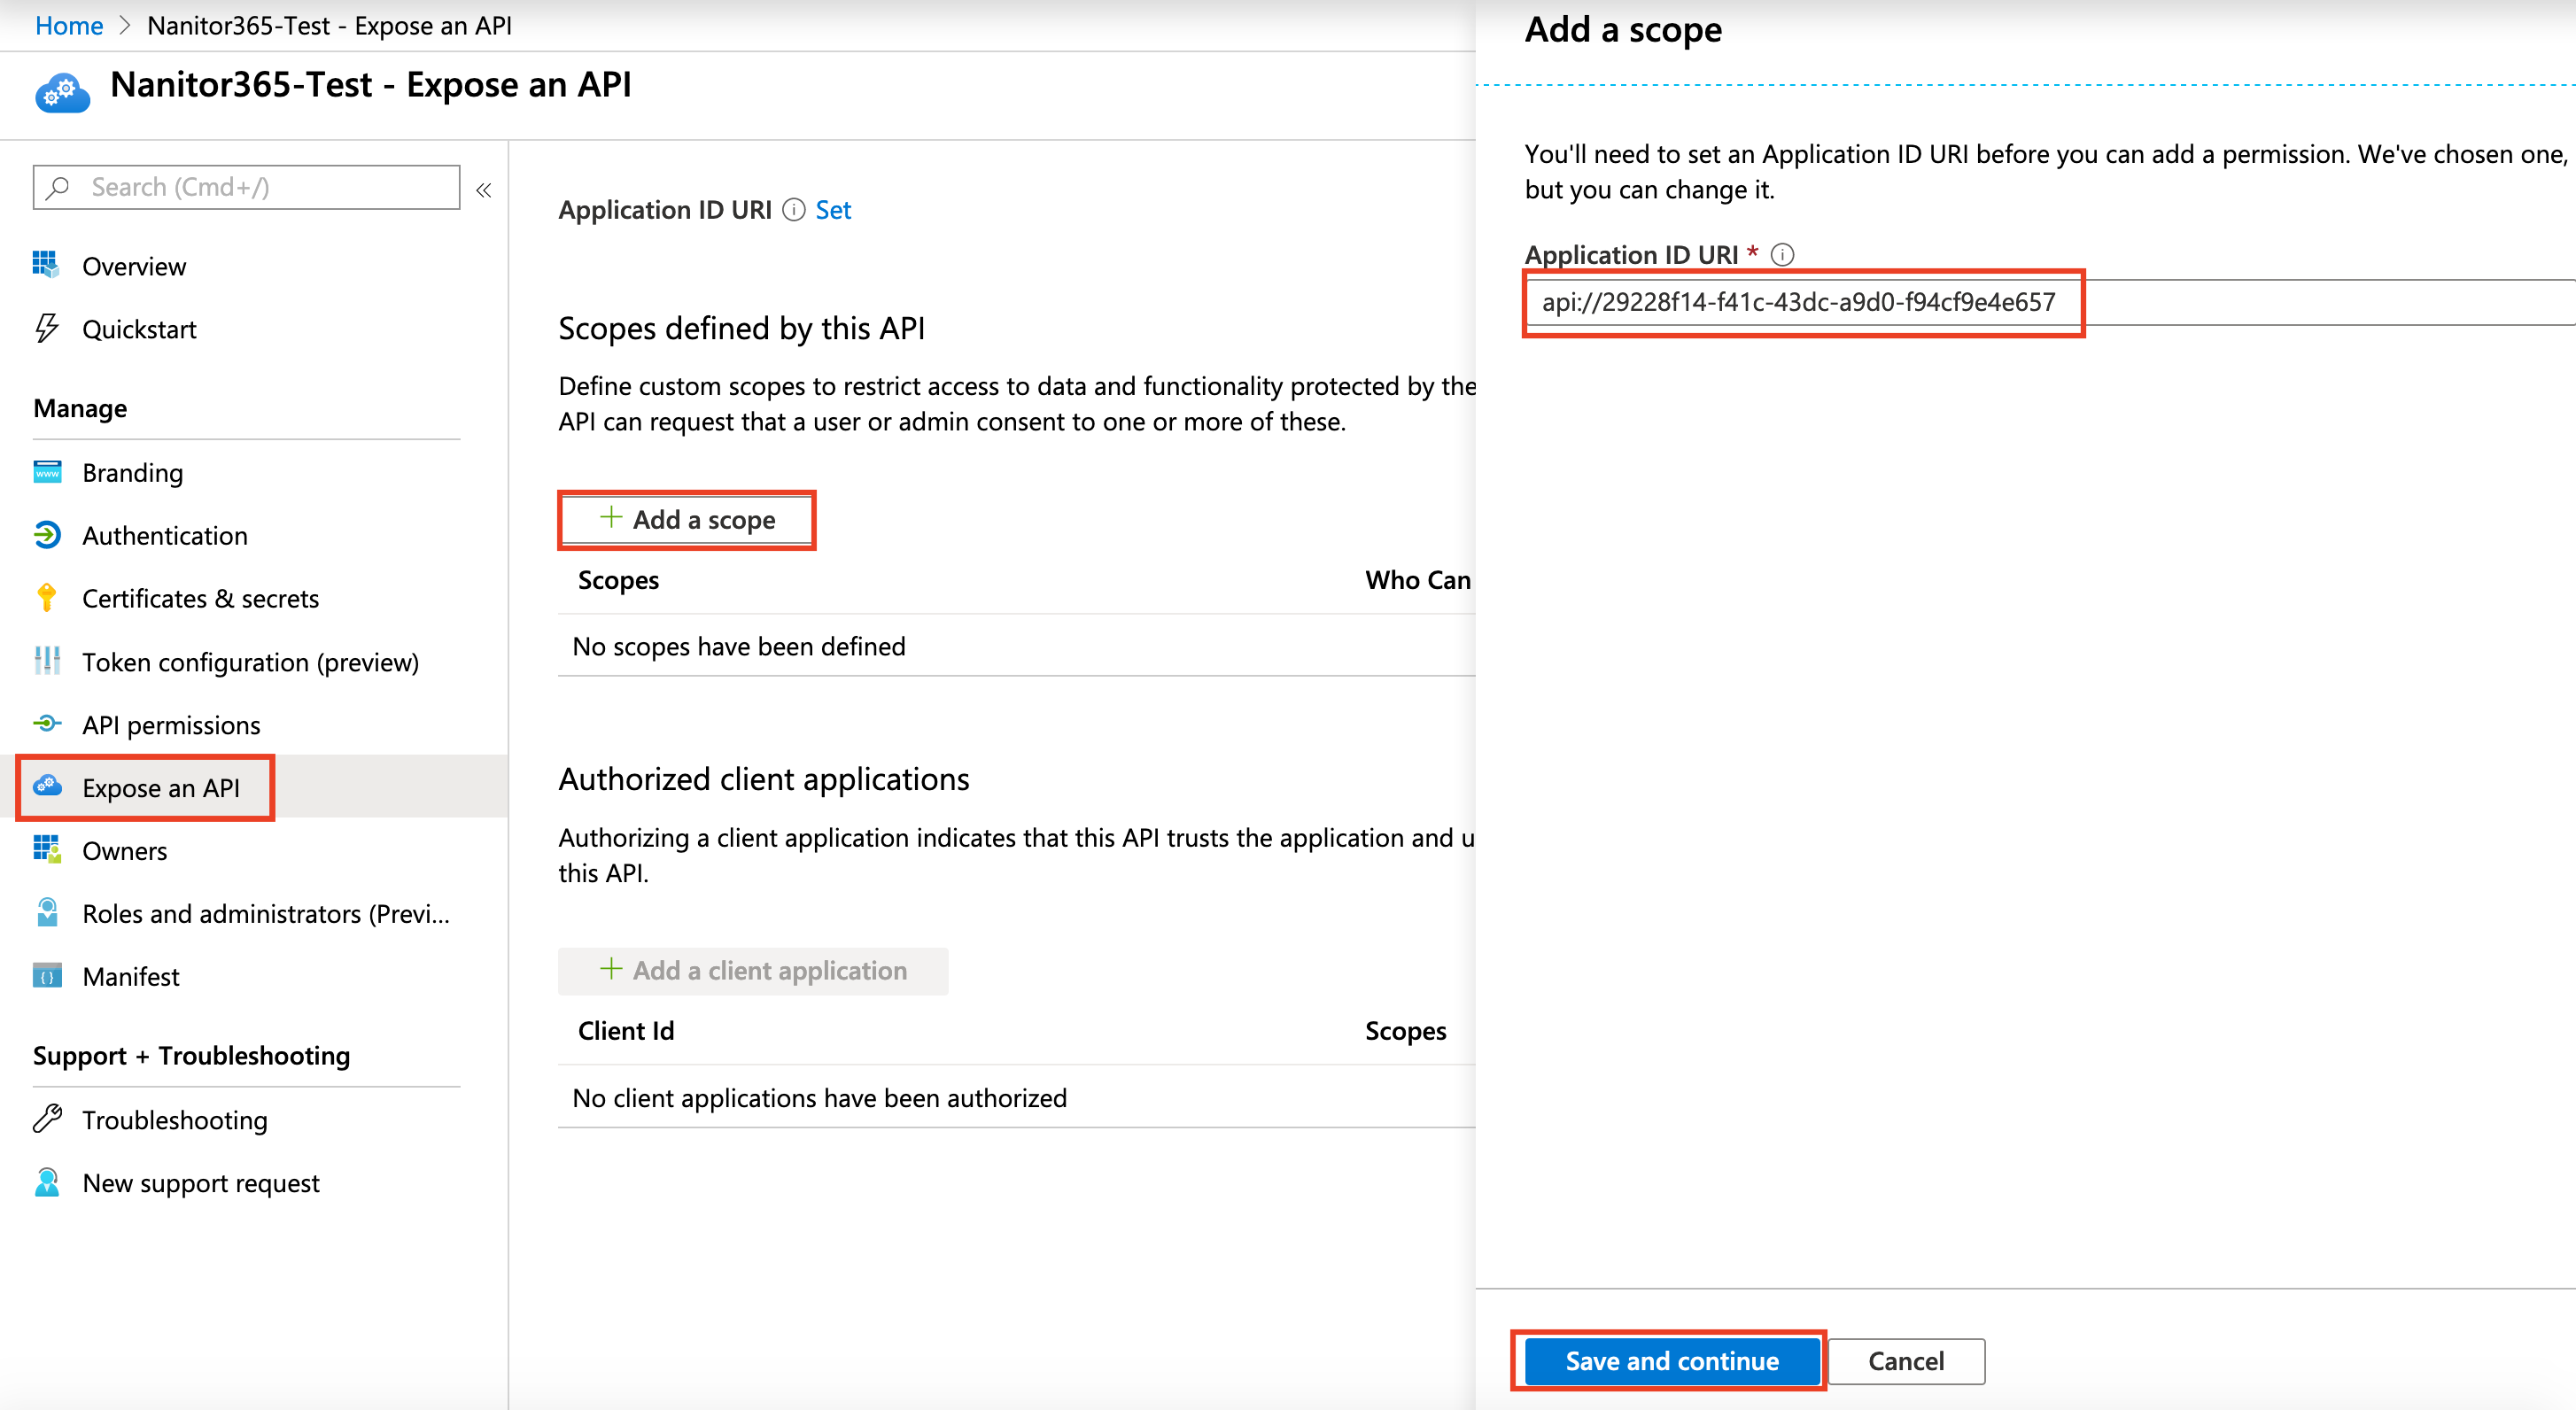Click the Token configuration bars icon
2576x1410 pixels.
pyautogui.click(x=46, y=661)
